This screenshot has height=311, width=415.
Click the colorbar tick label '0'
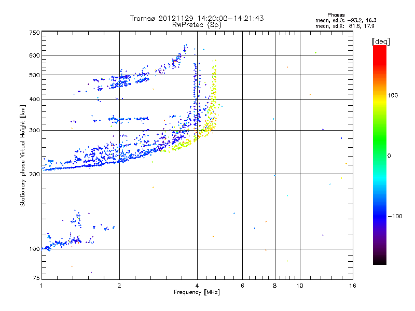[389, 156]
